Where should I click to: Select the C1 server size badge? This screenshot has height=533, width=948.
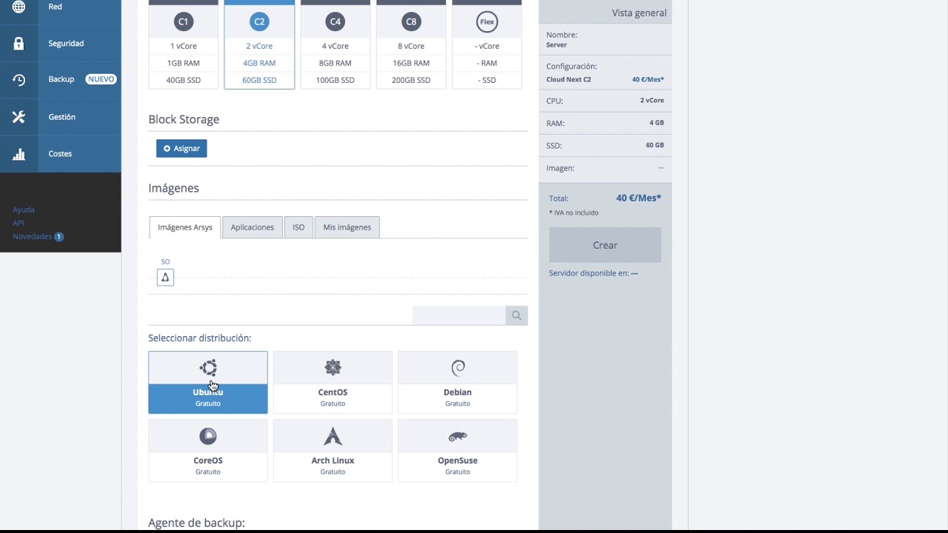184,21
